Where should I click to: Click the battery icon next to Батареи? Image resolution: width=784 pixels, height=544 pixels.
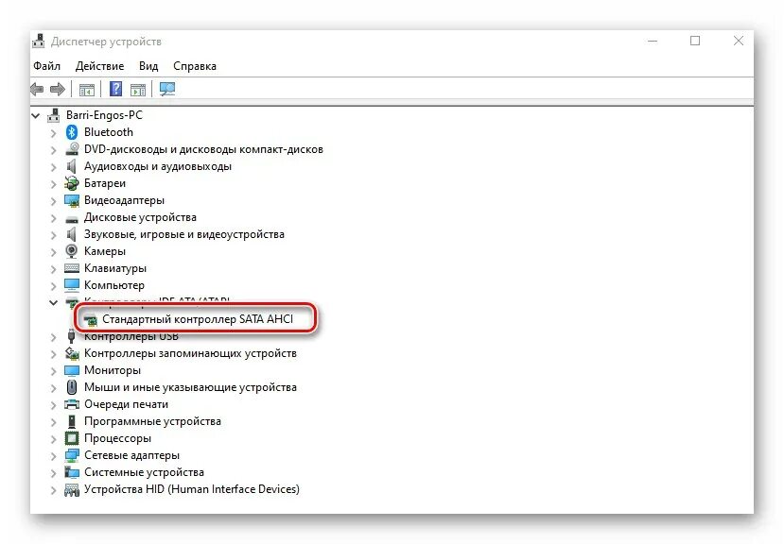[x=72, y=183]
